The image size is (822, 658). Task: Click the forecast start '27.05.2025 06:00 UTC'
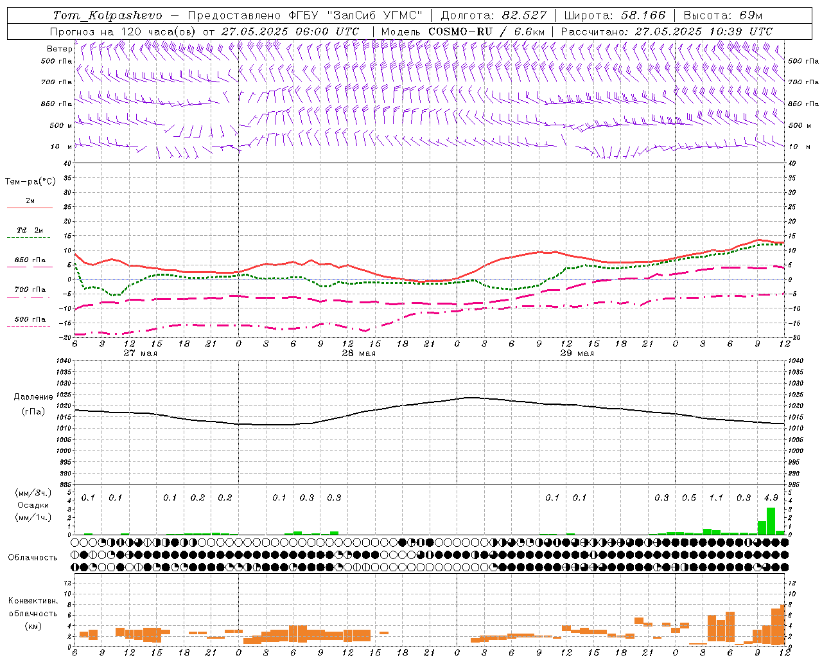click(290, 31)
